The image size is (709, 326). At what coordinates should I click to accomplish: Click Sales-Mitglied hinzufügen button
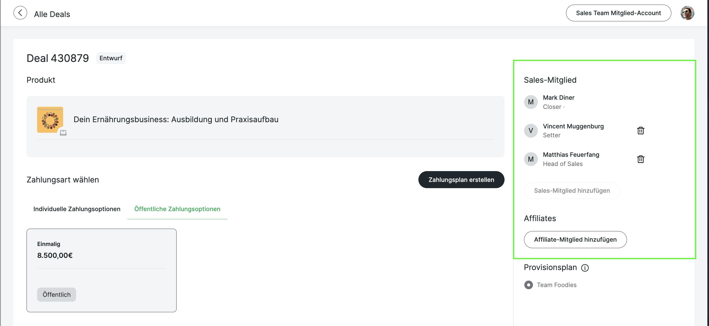pos(572,191)
